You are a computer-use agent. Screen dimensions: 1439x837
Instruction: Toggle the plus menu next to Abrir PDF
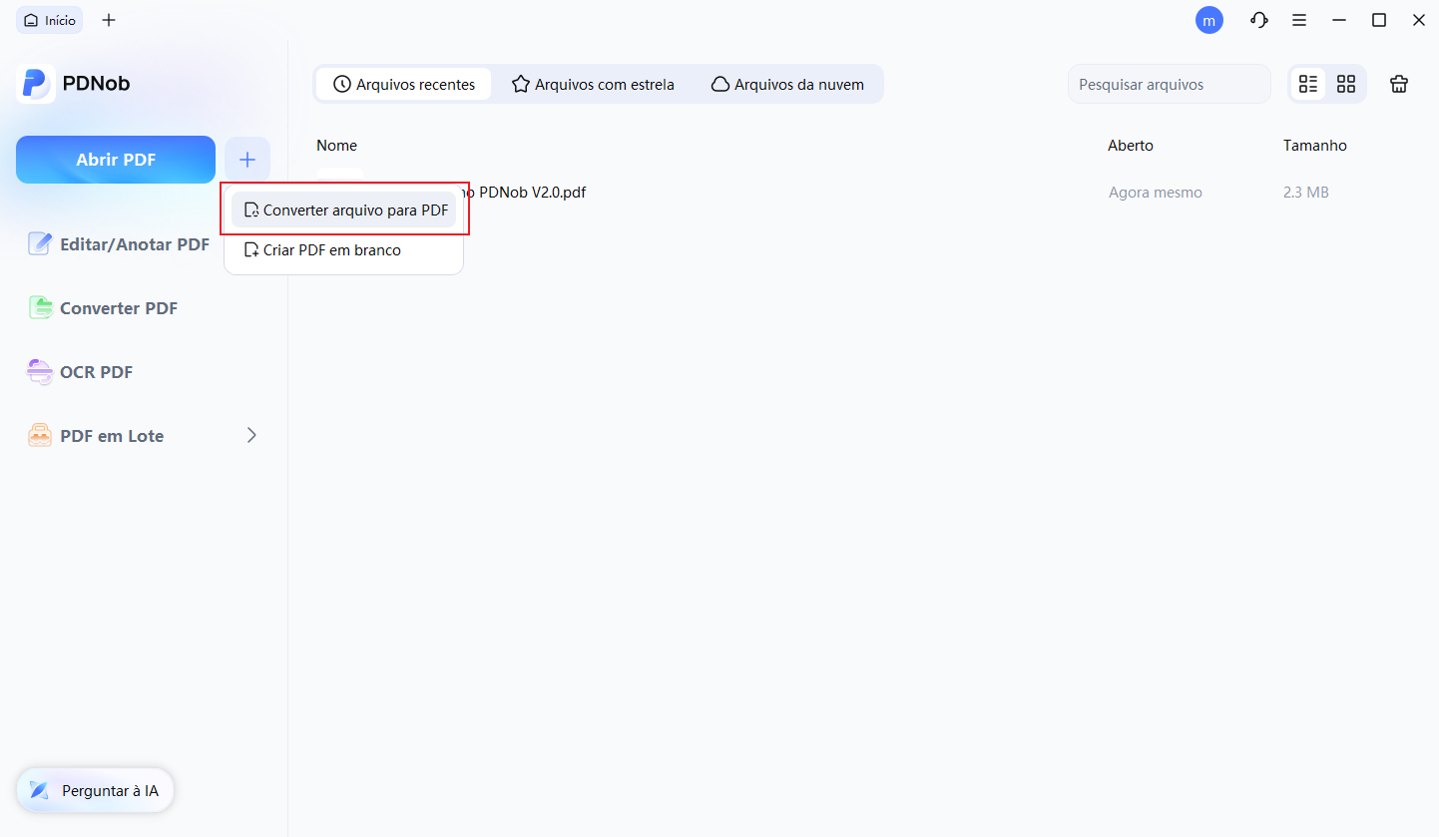coord(246,159)
